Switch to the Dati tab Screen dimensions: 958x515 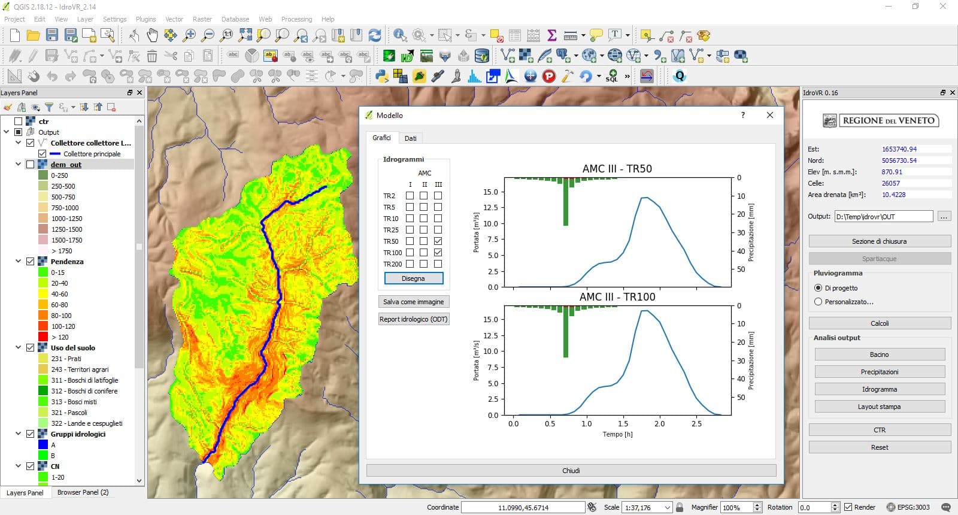click(x=411, y=138)
